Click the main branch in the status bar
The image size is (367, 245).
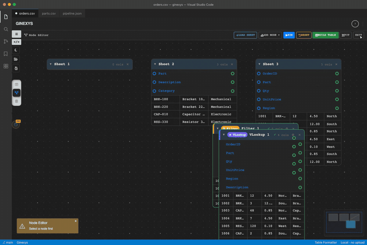click(x=8, y=242)
